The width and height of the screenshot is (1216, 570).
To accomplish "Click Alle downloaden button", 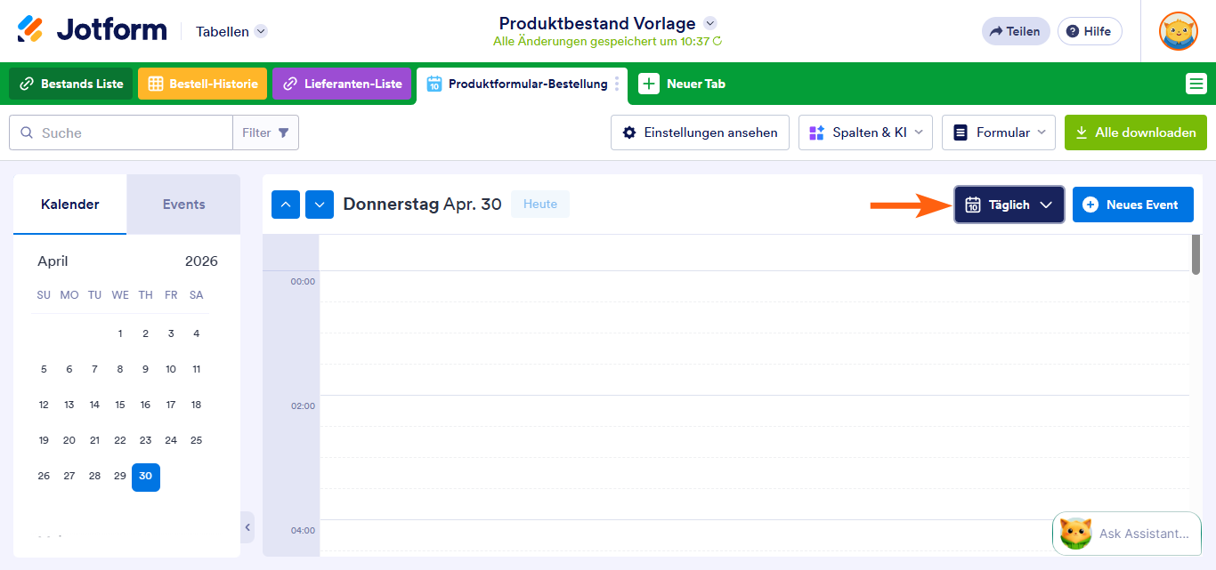I will click(1136, 132).
